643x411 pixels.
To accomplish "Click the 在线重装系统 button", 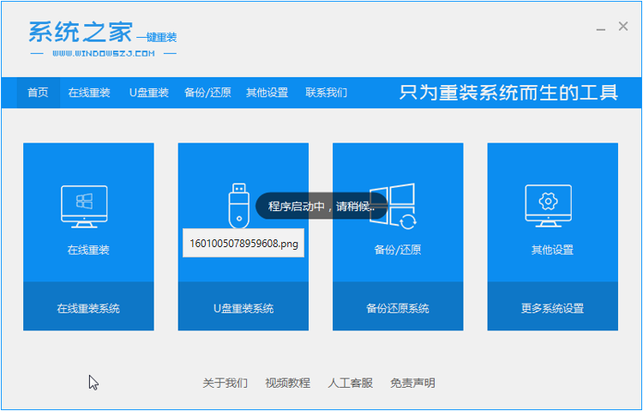I will tap(88, 306).
